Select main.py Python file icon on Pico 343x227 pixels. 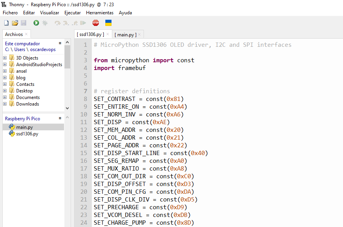pos(12,127)
